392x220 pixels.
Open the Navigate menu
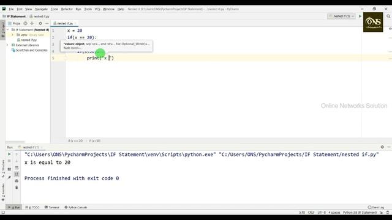click(x=41, y=9)
